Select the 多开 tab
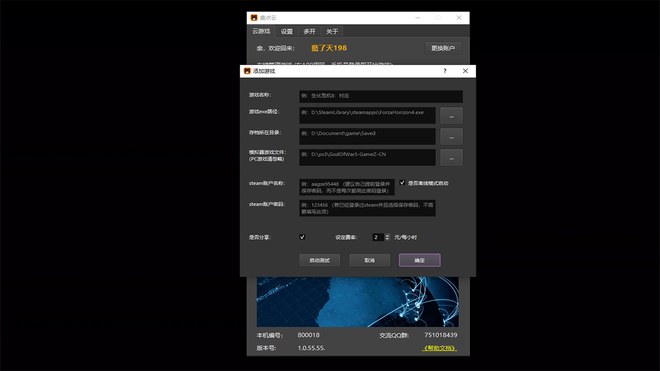Image resolution: width=660 pixels, height=371 pixels. pos(309,31)
